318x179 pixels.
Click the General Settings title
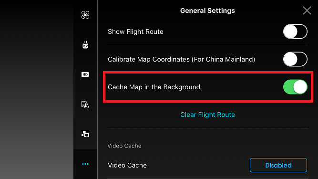(x=207, y=11)
